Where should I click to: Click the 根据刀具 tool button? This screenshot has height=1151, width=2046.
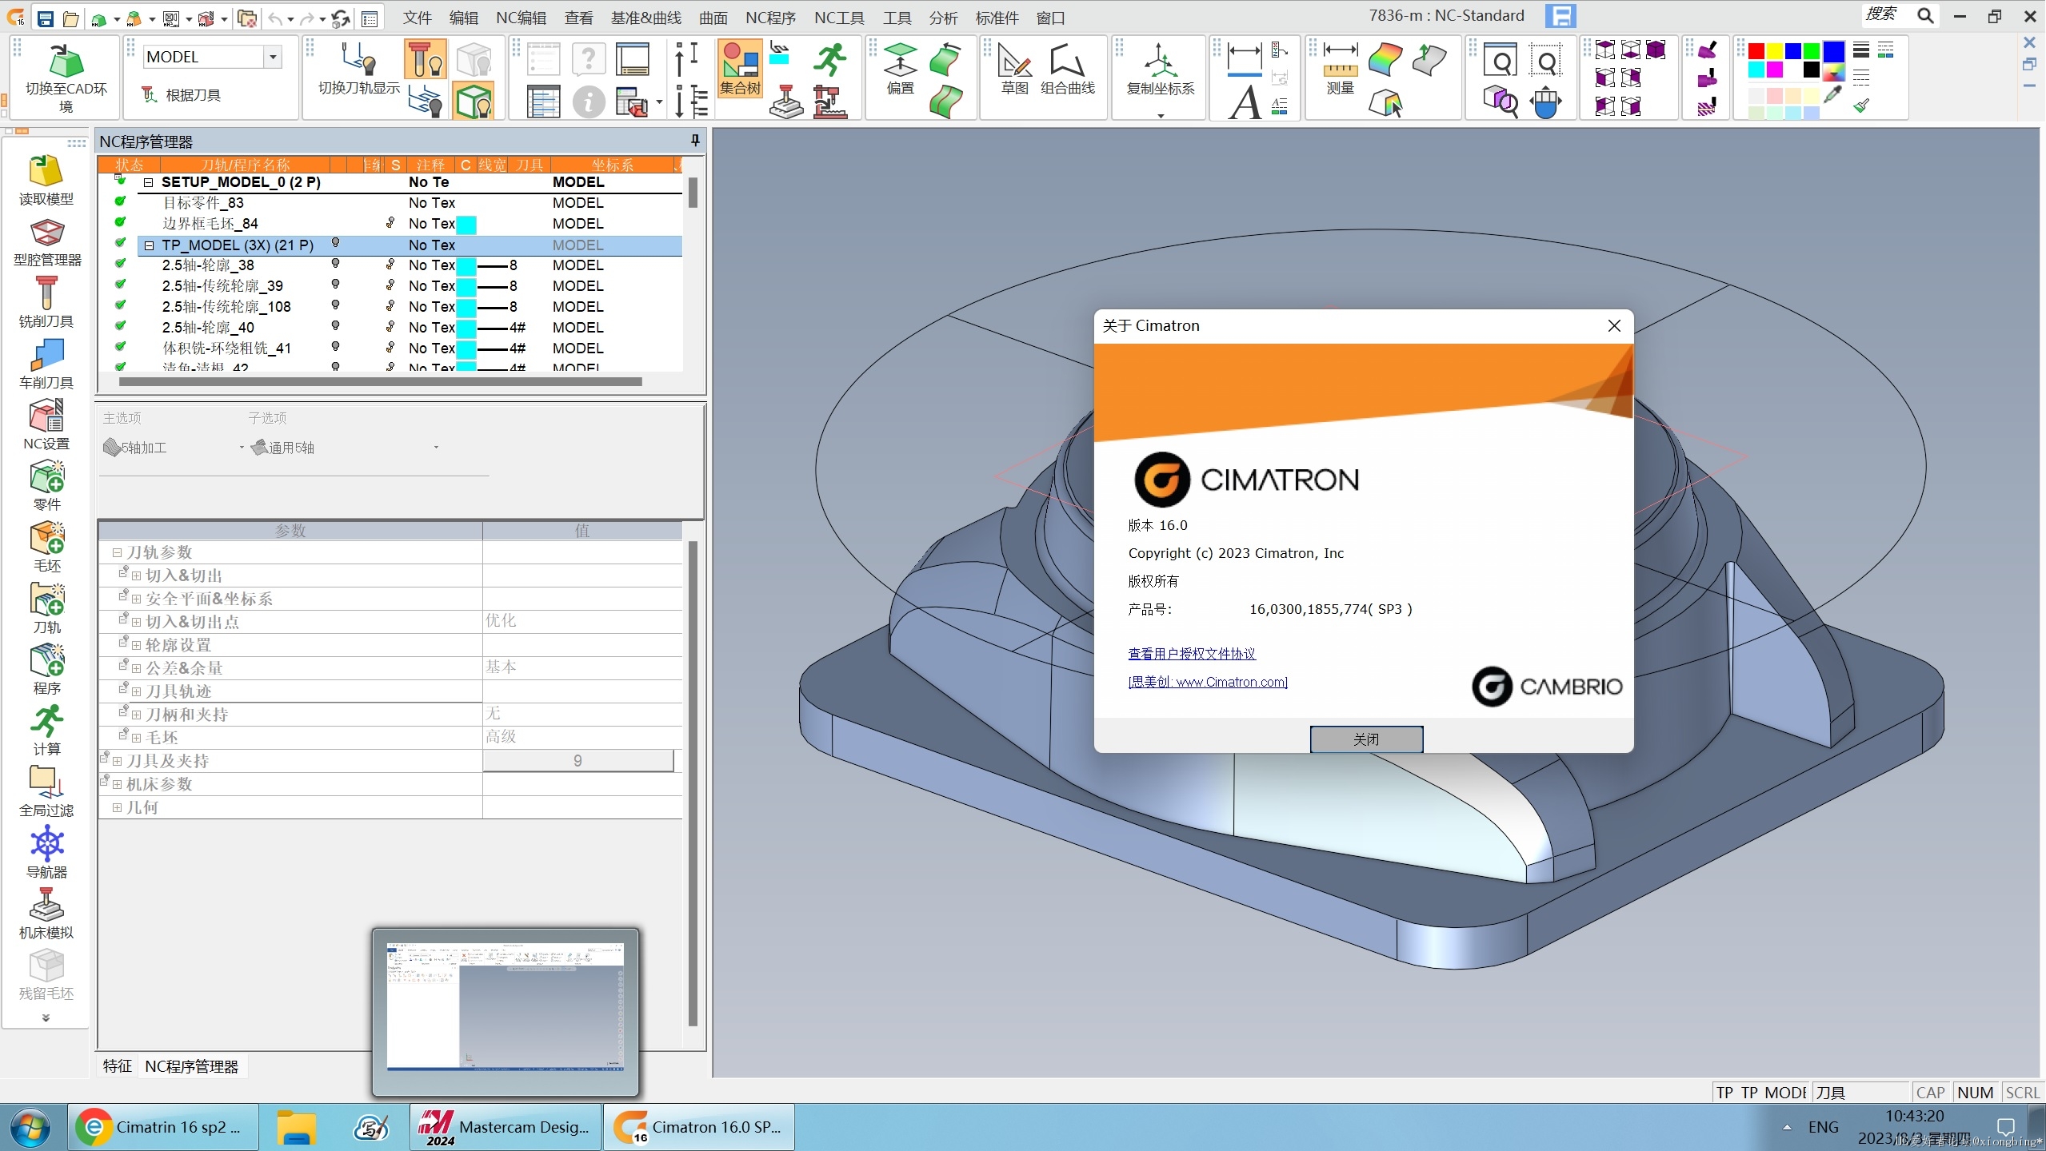(182, 95)
